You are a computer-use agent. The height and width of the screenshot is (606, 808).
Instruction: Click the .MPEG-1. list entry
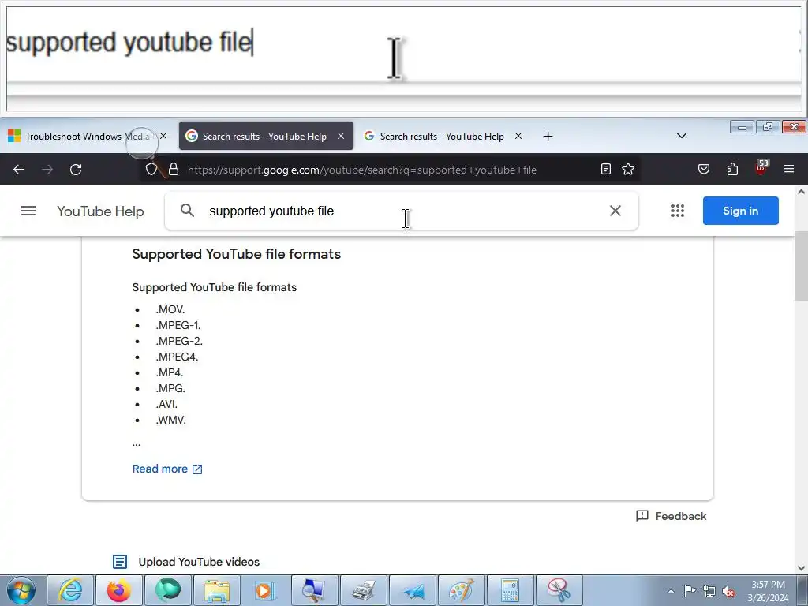(x=178, y=325)
